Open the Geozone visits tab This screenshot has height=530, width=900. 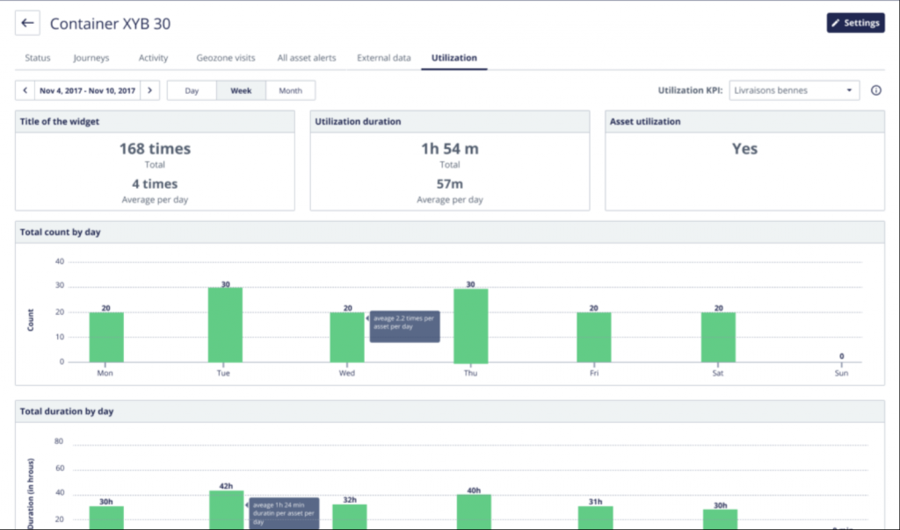tap(226, 58)
